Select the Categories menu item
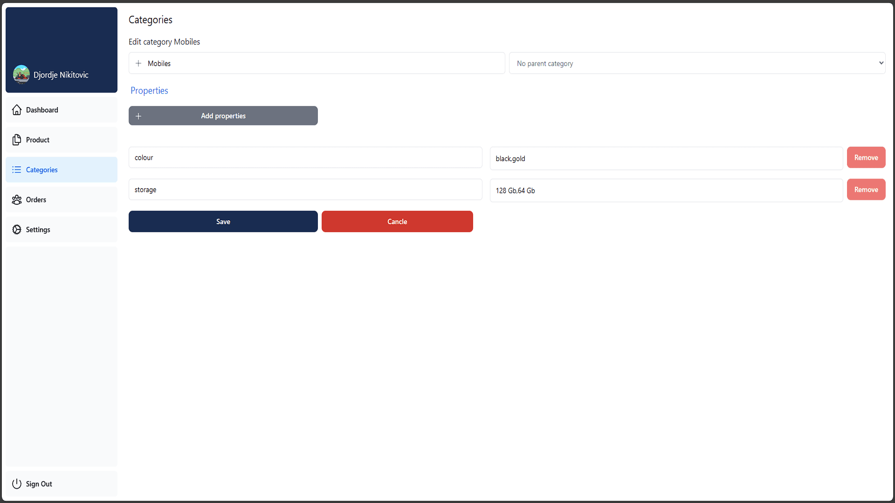The image size is (895, 503). pyautogui.click(x=61, y=170)
